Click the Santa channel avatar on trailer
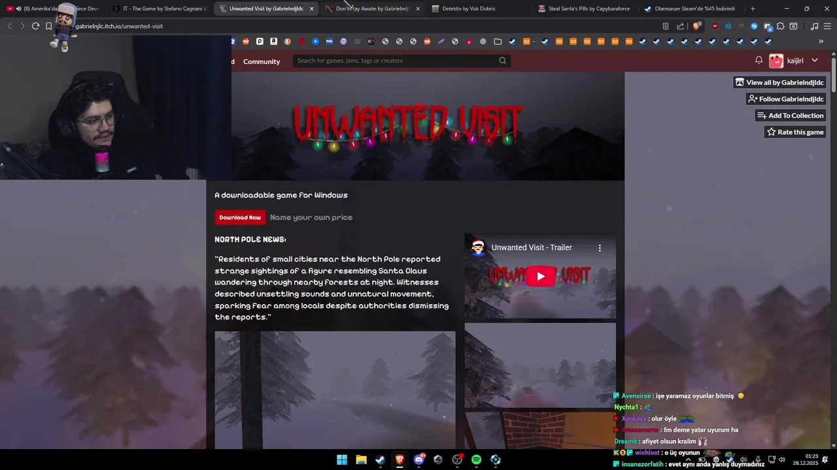 (478, 248)
